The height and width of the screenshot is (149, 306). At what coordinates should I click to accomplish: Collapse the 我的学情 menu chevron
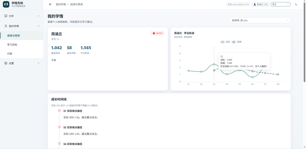point(39,26)
